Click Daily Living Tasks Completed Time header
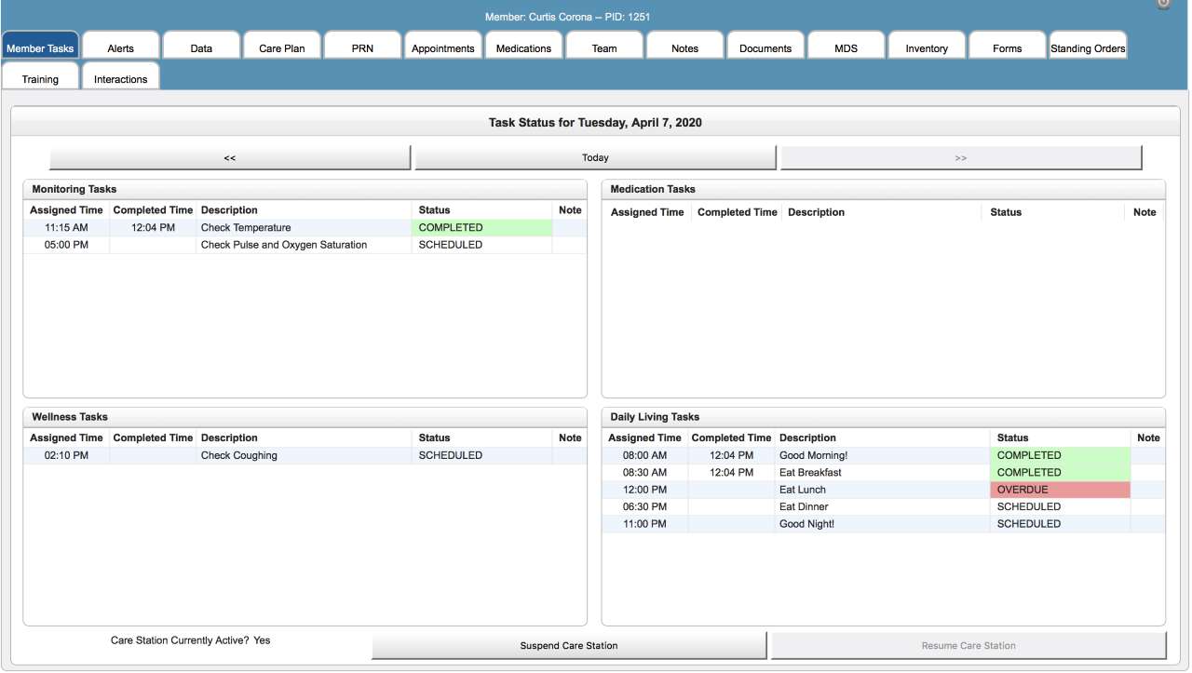The height and width of the screenshot is (673, 1192). (x=731, y=437)
